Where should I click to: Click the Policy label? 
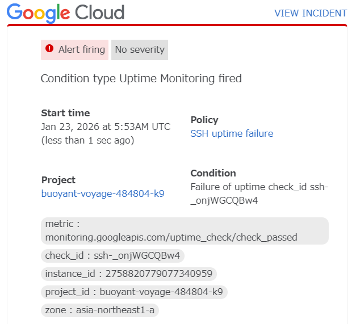204,120
